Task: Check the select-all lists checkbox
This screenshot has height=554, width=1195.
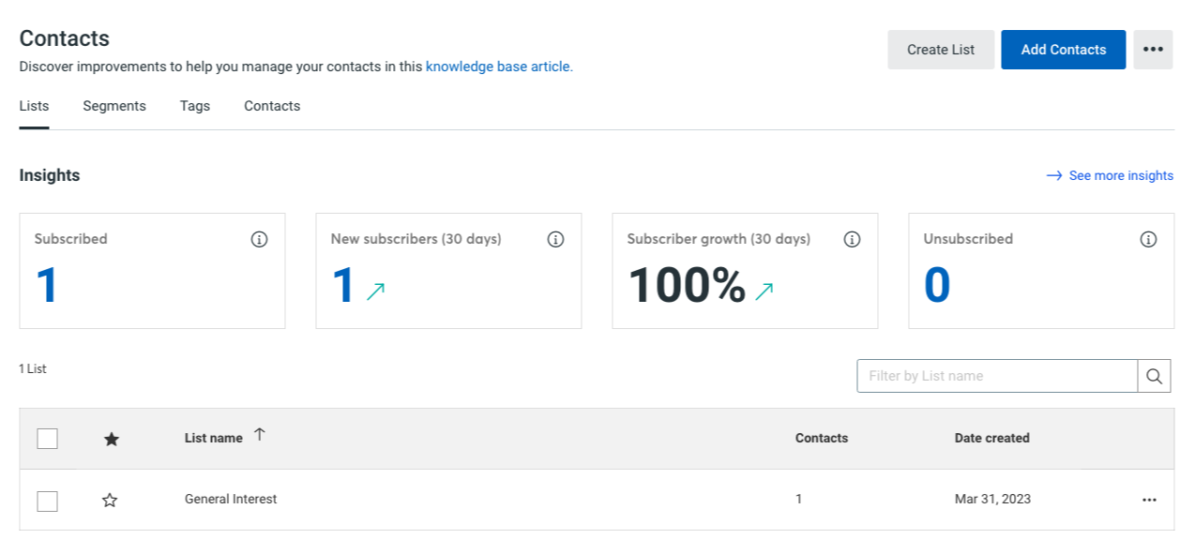Action: click(47, 438)
